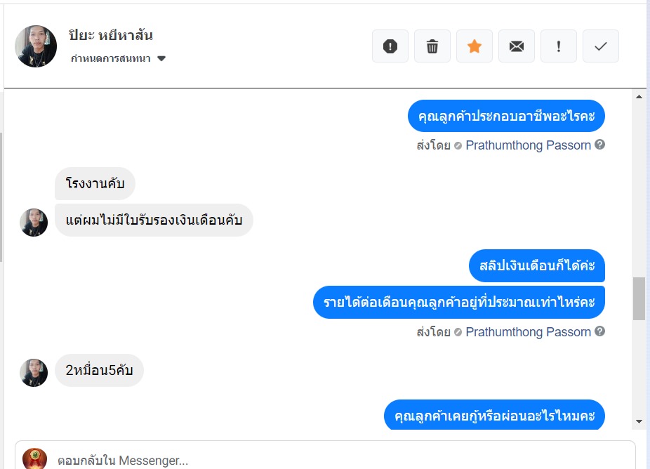Click the contact name ปิยะ หยีหาสัน
Screen dimensions: 650x469
[111, 35]
